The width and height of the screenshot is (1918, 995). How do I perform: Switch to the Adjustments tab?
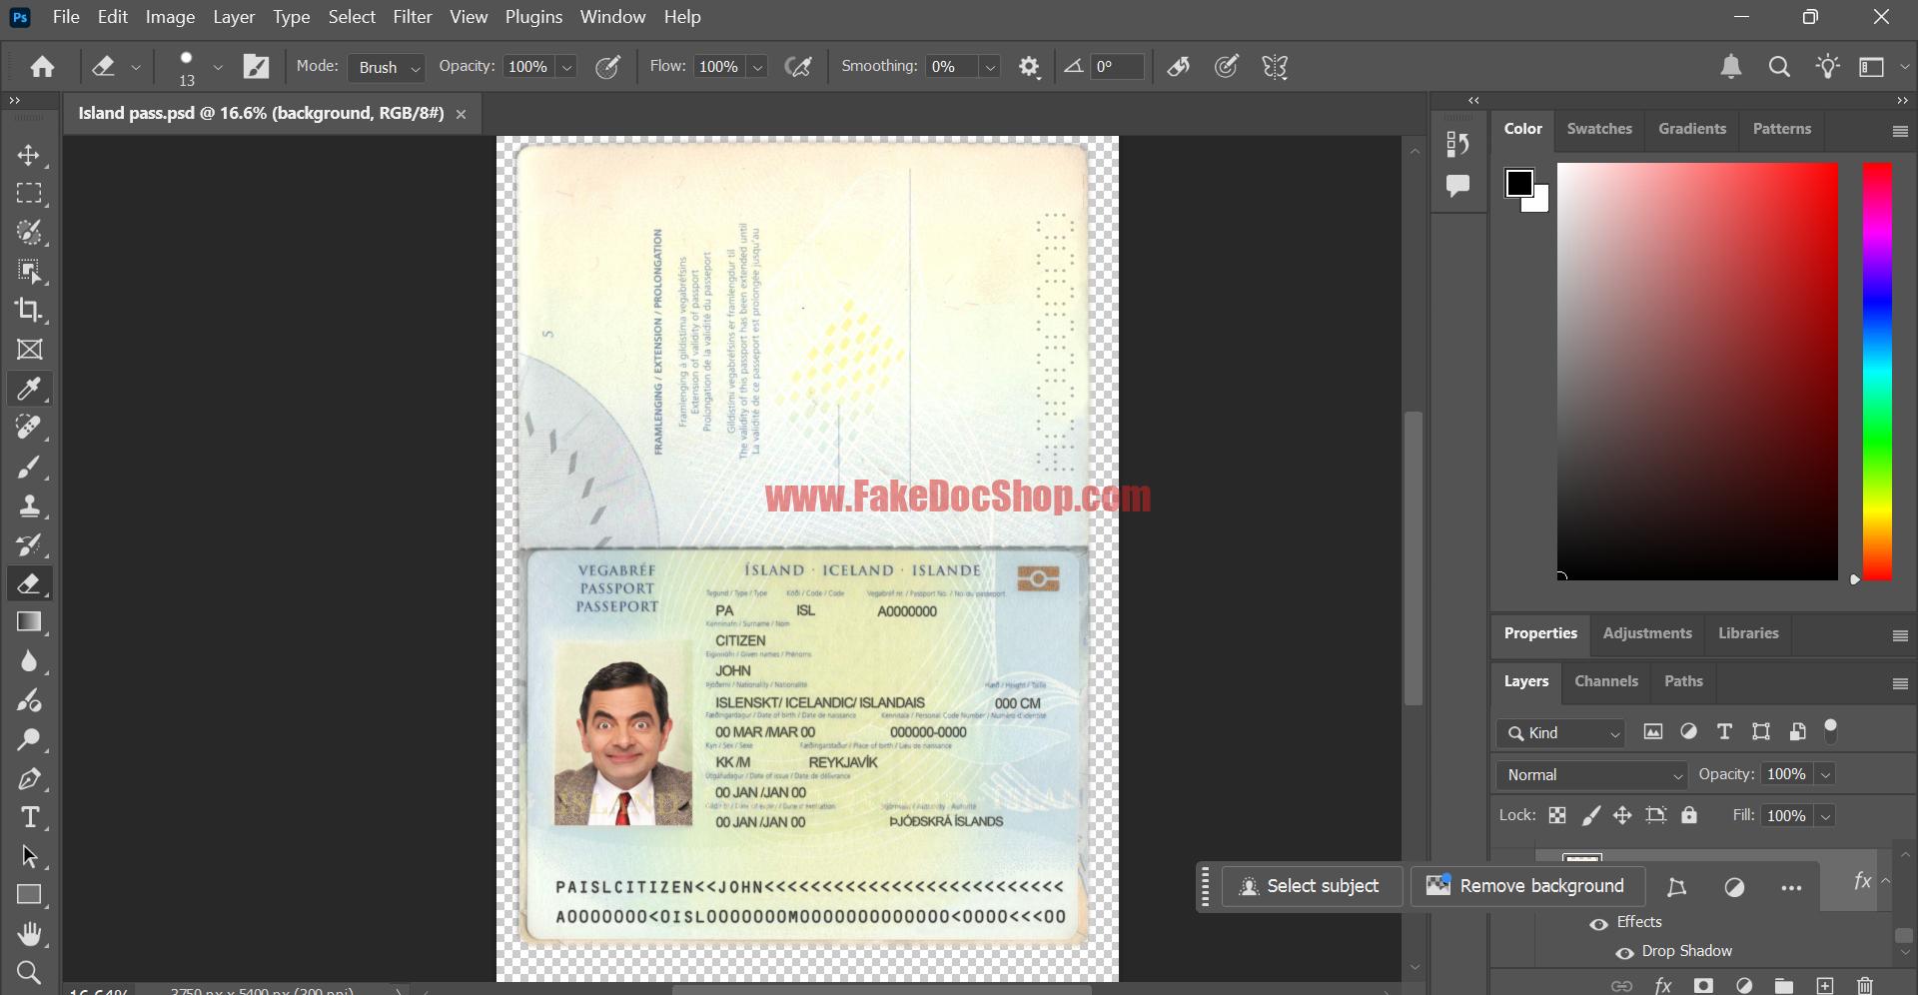click(x=1647, y=633)
